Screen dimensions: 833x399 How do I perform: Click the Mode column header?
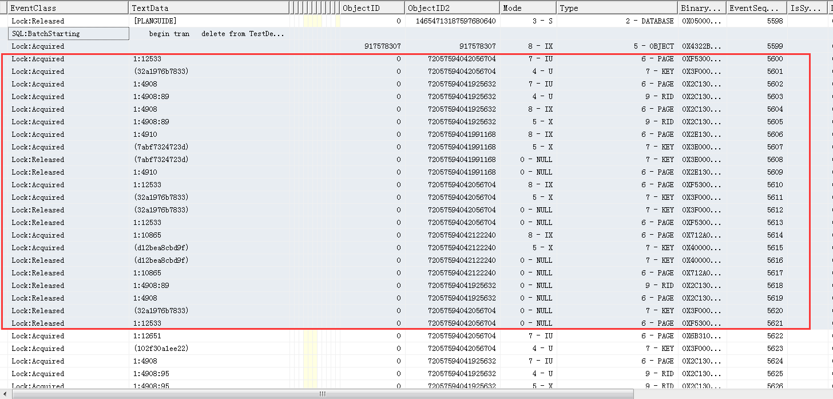pos(527,8)
